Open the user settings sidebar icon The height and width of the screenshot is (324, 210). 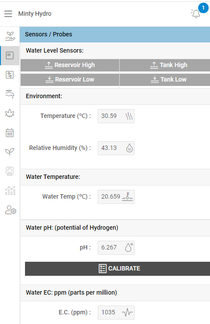[11, 210]
